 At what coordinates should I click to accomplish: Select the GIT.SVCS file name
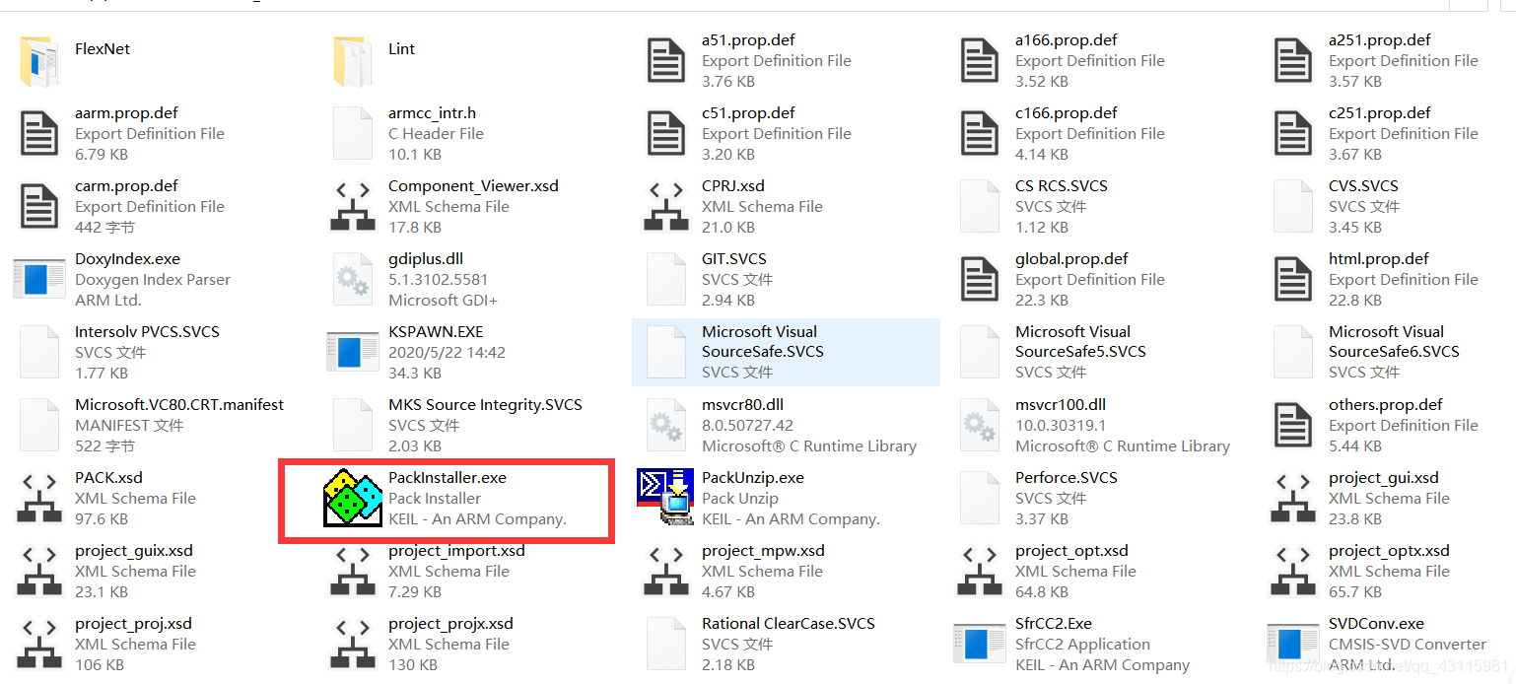pyautogui.click(x=734, y=259)
